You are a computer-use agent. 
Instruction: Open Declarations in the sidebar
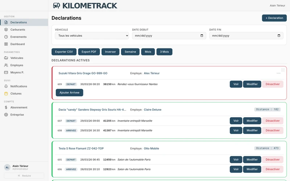[24, 22]
